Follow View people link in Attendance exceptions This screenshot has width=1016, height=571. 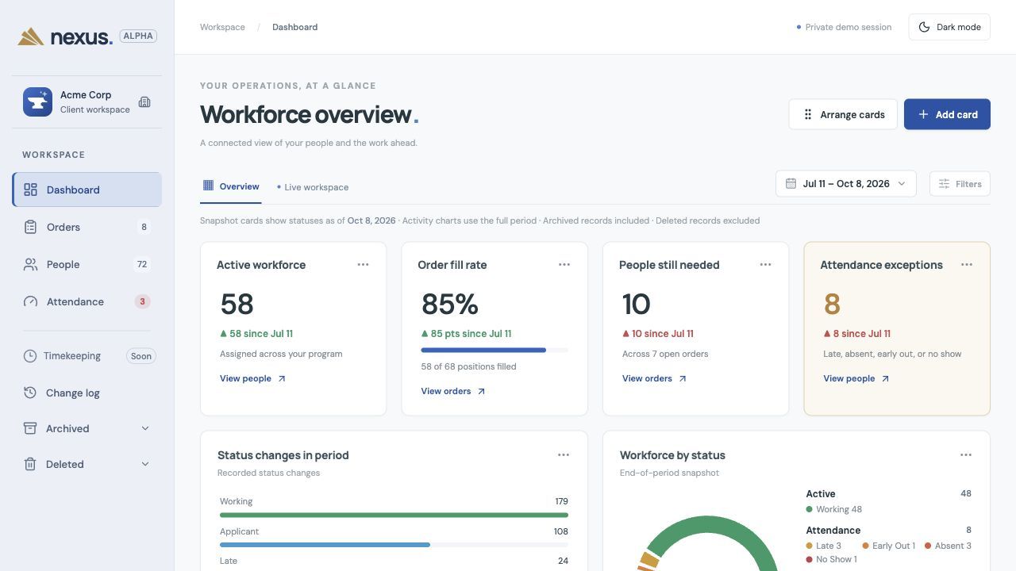pyautogui.click(x=856, y=378)
